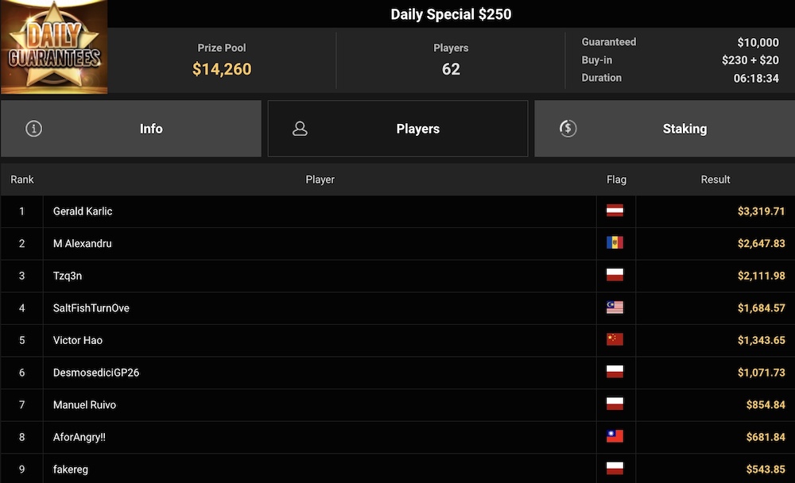Click SaltFishTurnOve's country flag icon

tap(615, 308)
